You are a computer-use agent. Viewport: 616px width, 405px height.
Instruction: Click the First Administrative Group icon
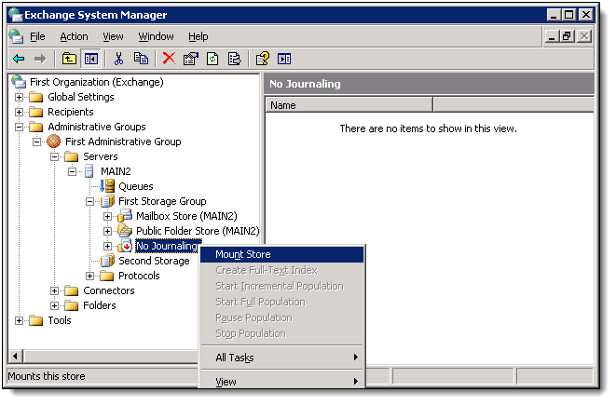click(x=53, y=142)
